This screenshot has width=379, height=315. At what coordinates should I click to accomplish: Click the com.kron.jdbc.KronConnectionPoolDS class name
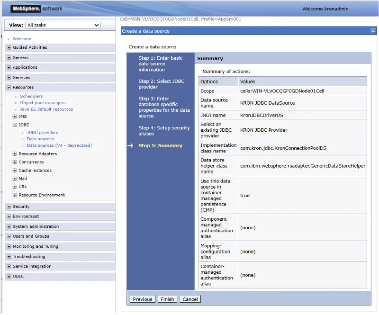click(x=283, y=148)
